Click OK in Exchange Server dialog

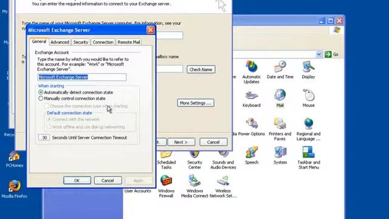coord(77,181)
